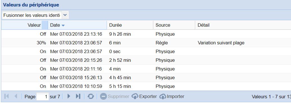This screenshot has height=105, width=291.
Task: Export values with Exporter button
Action: [x=144, y=97]
